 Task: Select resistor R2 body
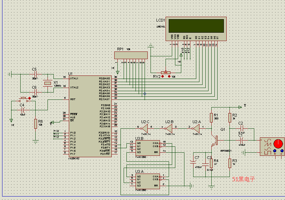(230, 118)
